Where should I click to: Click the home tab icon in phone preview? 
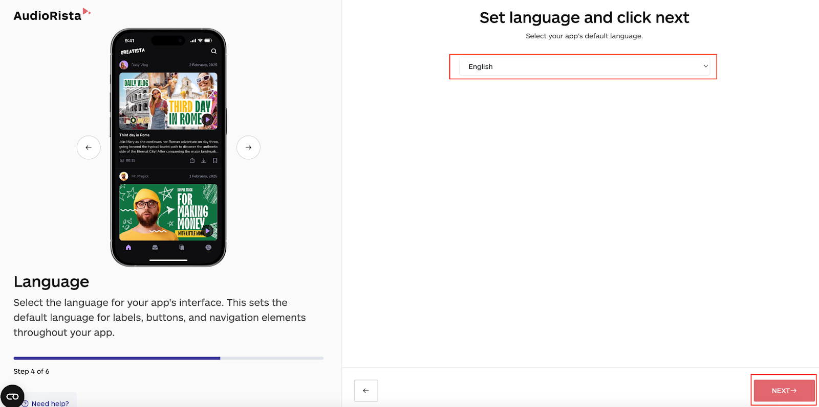pos(128,247)
